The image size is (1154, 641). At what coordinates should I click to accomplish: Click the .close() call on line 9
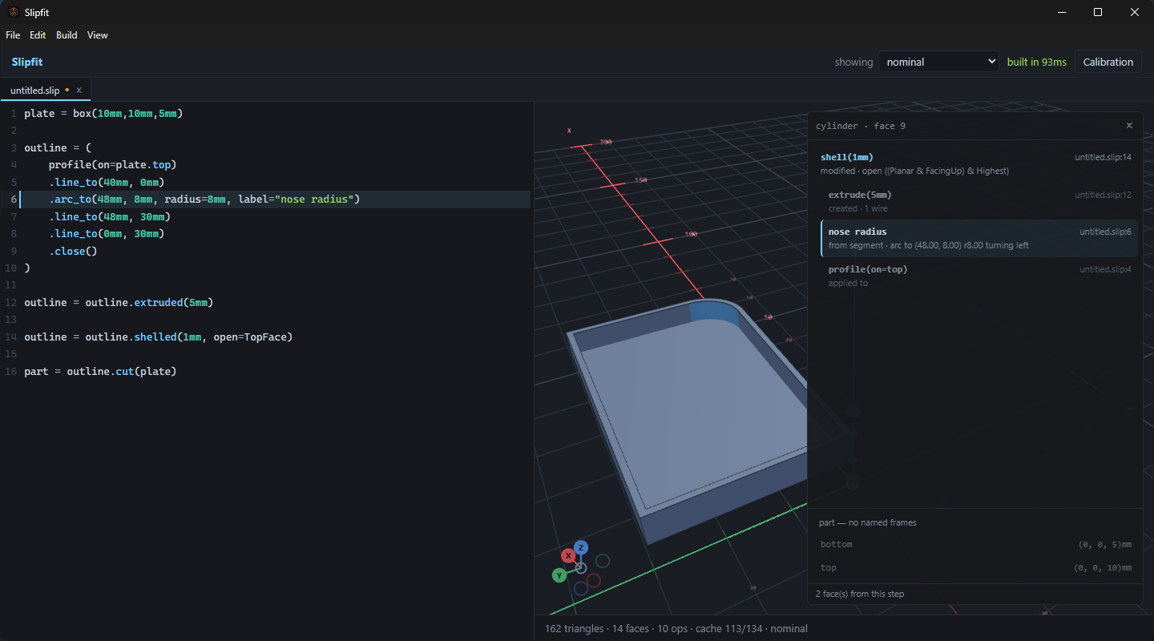pyautogui.click(x=73, y=251)
